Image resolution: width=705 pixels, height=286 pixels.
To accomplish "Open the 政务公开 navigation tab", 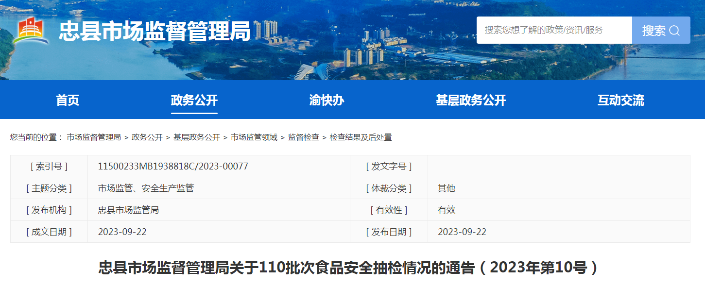I will click(194, 101).
